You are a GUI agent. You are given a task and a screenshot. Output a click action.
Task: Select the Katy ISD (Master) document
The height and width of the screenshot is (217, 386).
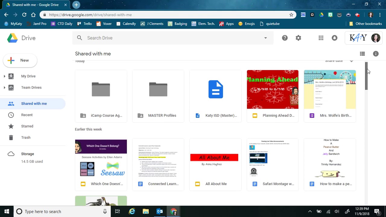click(215, 96)
